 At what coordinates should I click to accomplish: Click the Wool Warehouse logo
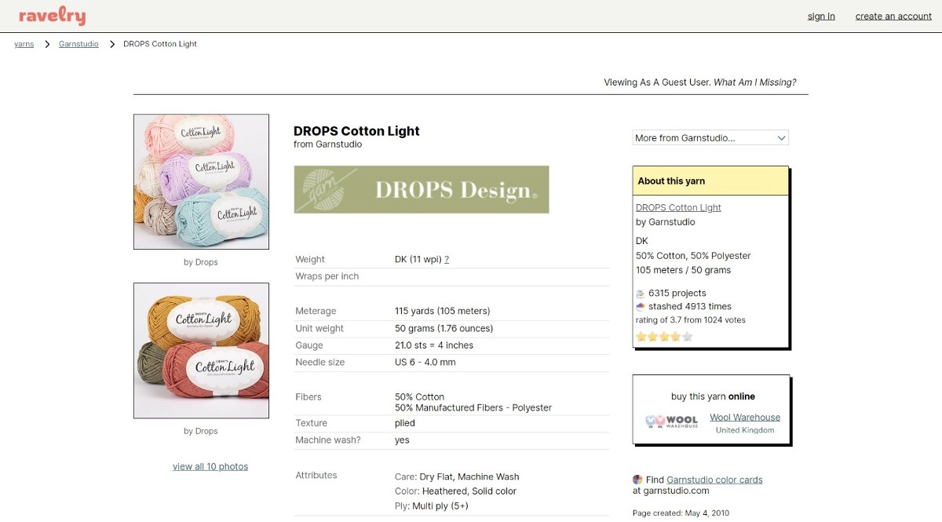[x=671, y=422]
